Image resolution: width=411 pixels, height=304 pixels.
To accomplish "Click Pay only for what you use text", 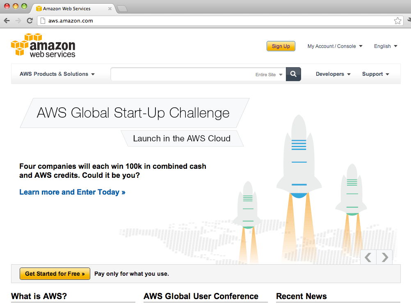I will pyautogui.click(x=132, y=274).
